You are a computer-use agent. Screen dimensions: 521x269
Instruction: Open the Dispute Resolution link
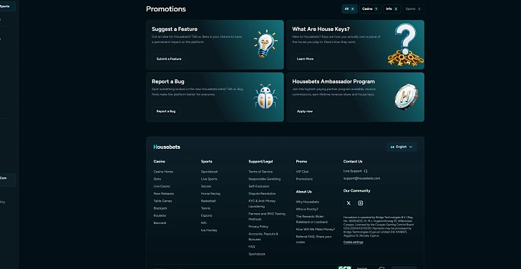[x=262, y=194]
